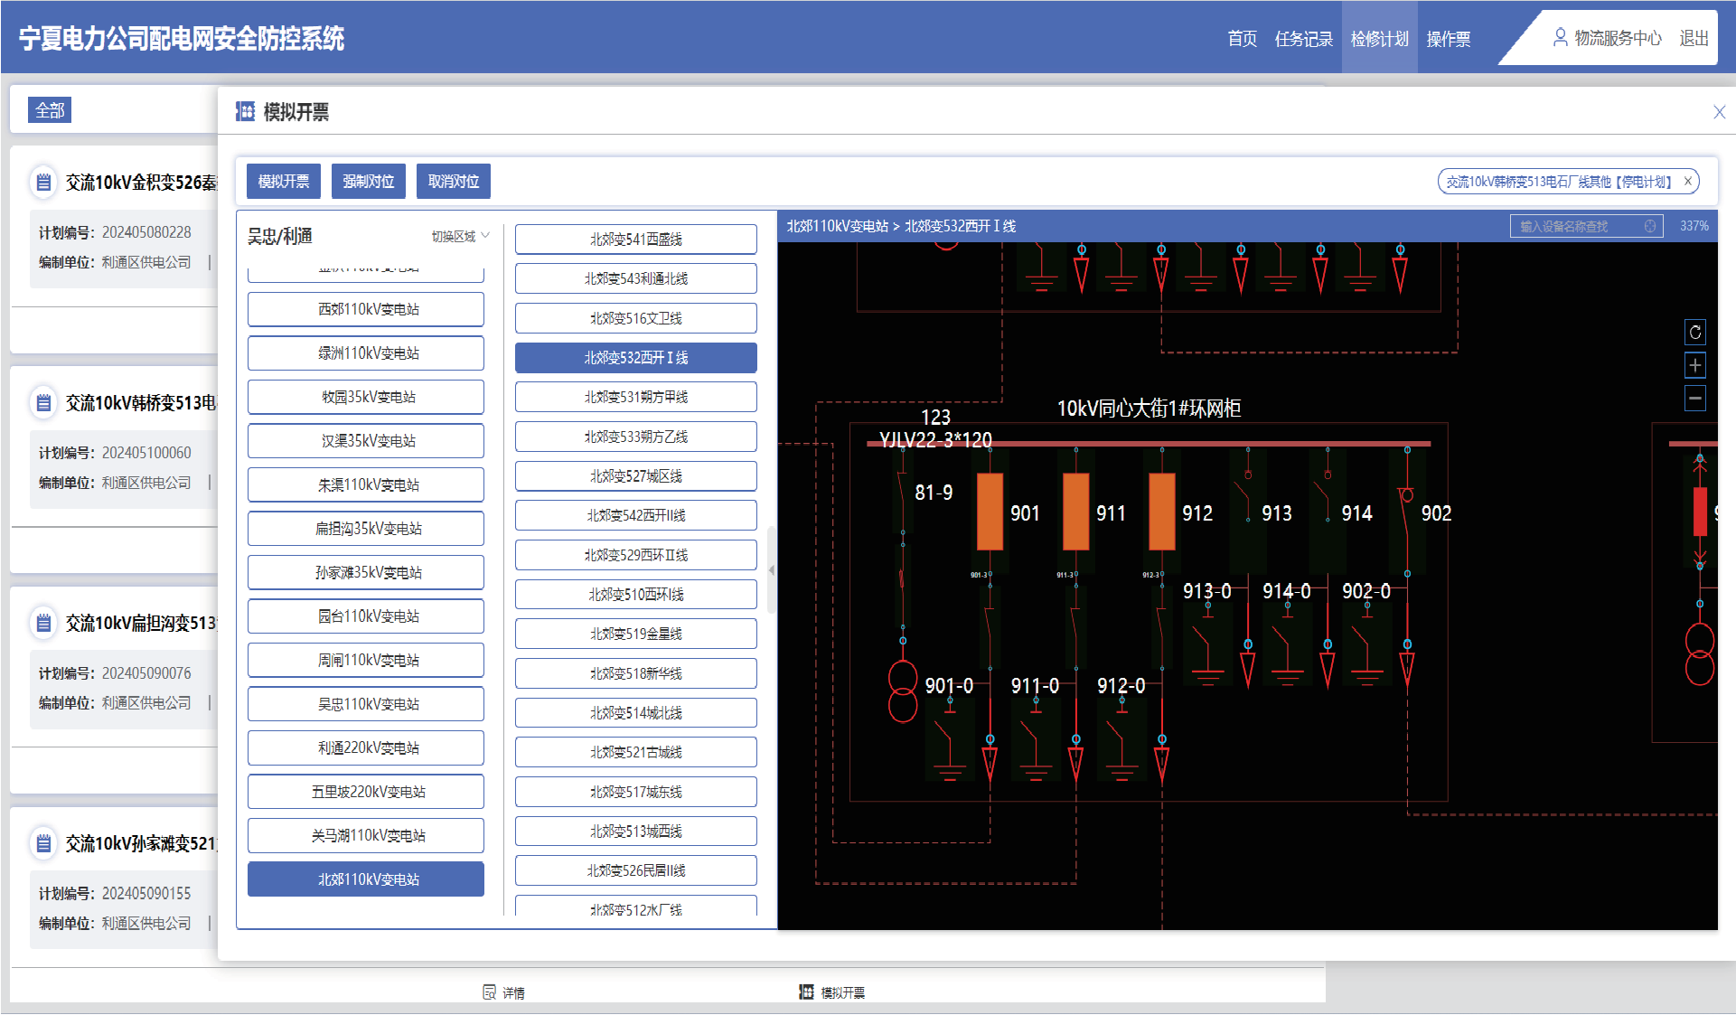Toggle orange breaker 911 in diagram
Image resolution: width=1736 pixels, height=1015 pixels.
coord(1076,512)
